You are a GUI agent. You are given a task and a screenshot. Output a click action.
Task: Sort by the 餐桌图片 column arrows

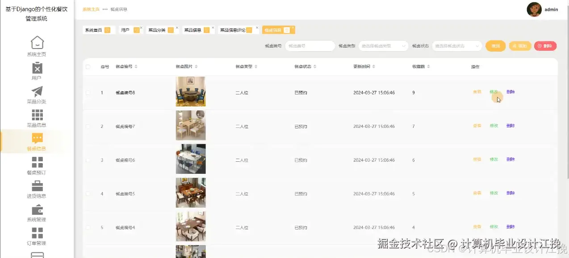click(x=196, y=66)
